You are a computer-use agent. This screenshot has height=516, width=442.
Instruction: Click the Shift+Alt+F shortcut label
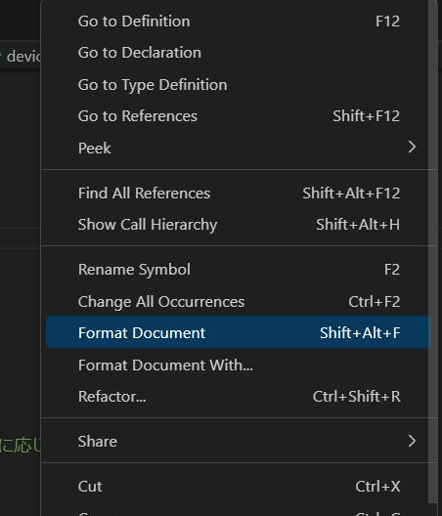[x=360, y=333]
